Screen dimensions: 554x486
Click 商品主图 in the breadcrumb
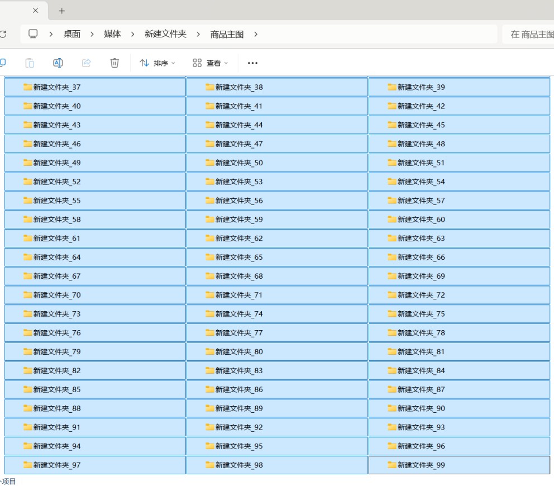227,34
